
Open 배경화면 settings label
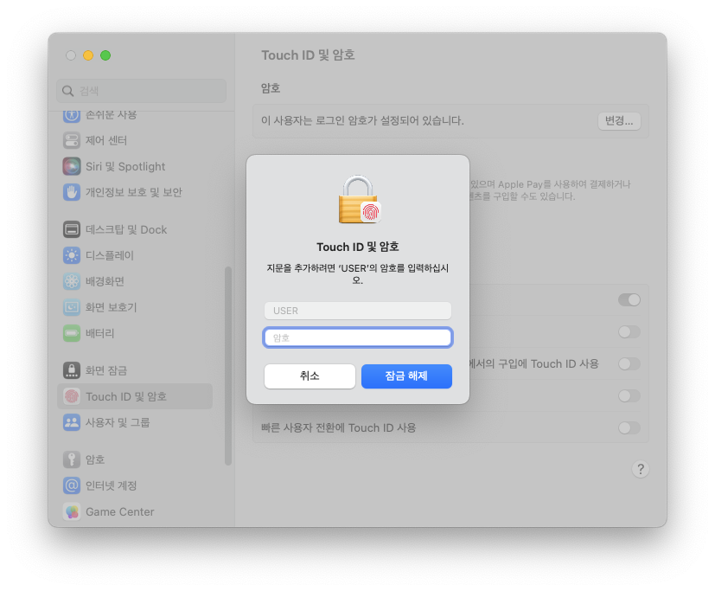tap(105, 281)
